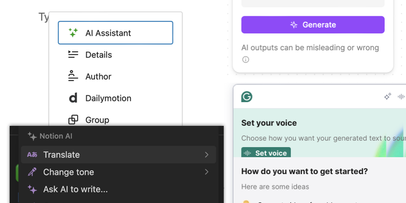The image size is (406, 203).
Task: Click the Notion AI section label
Action: tap(56, 136)
